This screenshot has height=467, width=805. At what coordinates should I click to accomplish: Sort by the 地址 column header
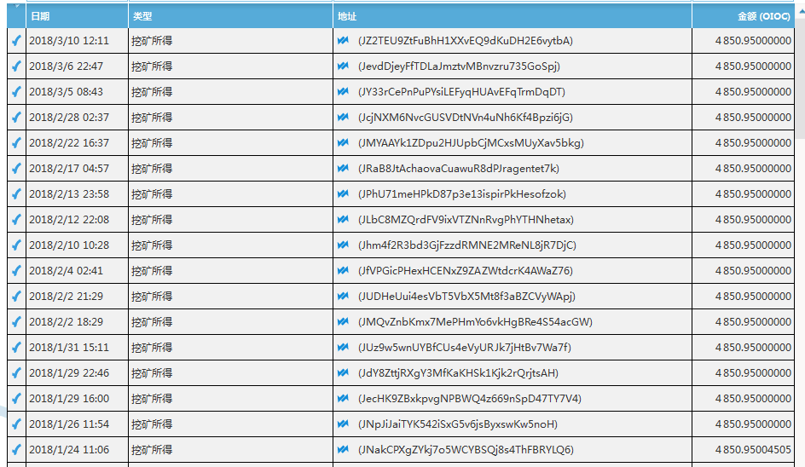point(513,16)
